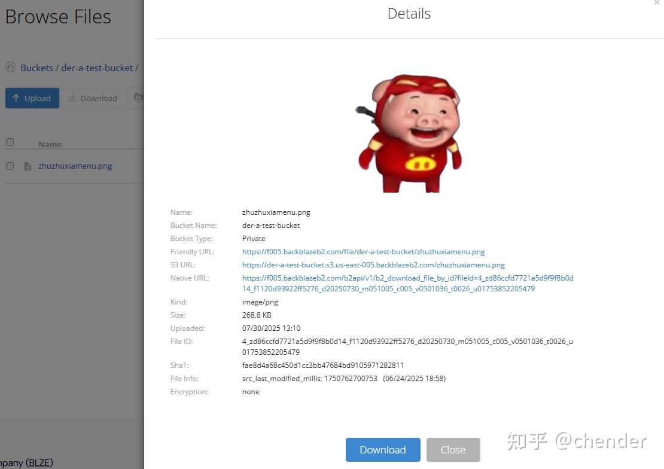The width and height of the screenshot is (664, 469).
Task: Go to Buckets breadcrumb link
Action: coord(37,68)
